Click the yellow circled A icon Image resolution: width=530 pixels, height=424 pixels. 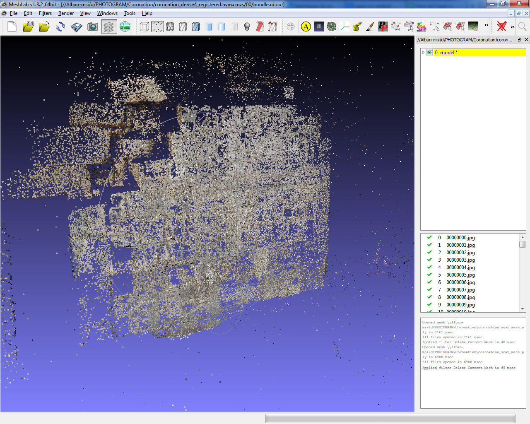tap(306, 27)
